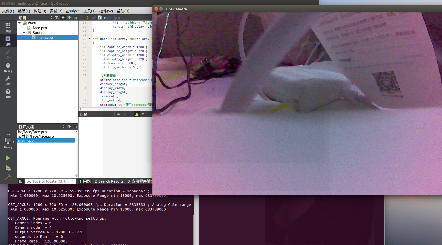Open the Analyze menu
The image size is (442, 245).
[x=73, y=11]
